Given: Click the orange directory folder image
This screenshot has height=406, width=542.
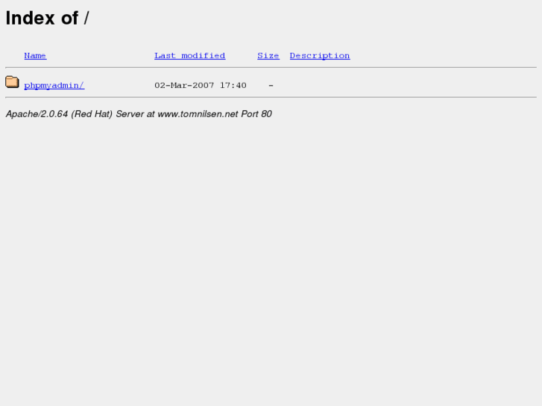Looking at the screenshot, I should 12,82.
